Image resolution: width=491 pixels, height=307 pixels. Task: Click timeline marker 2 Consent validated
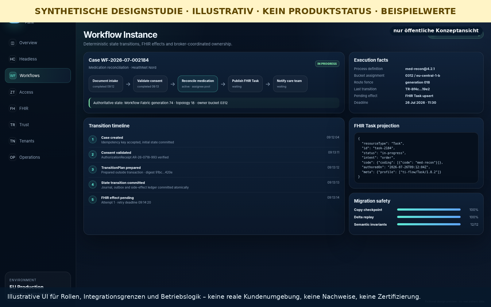(x=93, y=154)
